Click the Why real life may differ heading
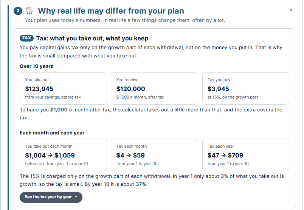 111,11
